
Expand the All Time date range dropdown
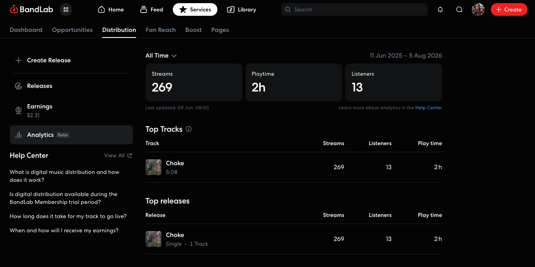[x=161, y=56]
